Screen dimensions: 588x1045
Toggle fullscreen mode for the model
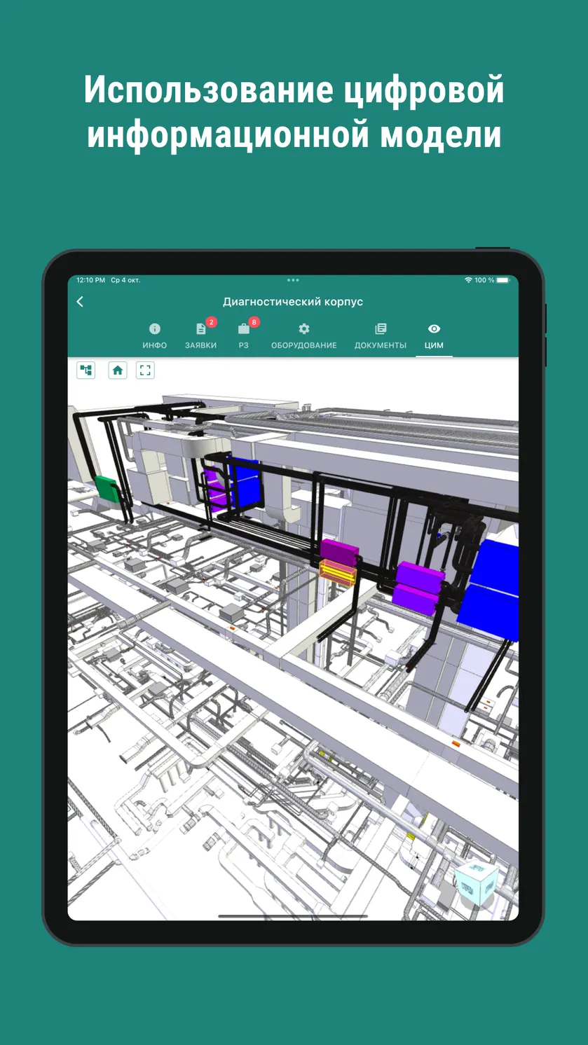pyautogui.click(x=145, y=370)
